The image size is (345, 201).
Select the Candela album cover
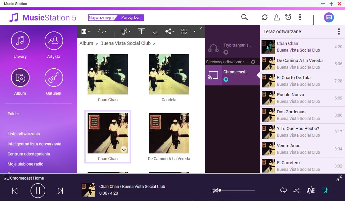tap(169, 74)
